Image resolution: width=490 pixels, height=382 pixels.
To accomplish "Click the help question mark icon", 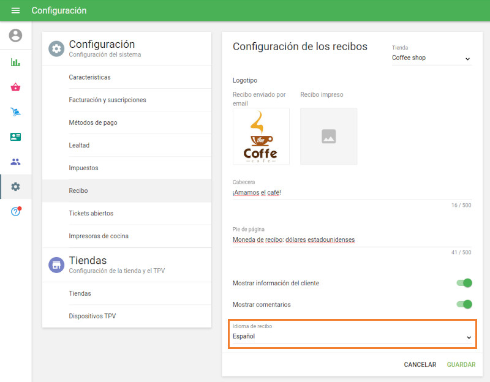I will click(x=15, y=212).
